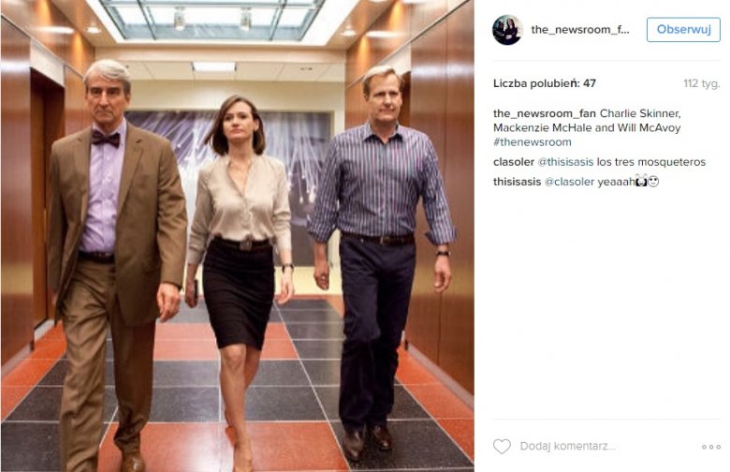
Task: Like the post with heart icon
Action: pos(502,447)
